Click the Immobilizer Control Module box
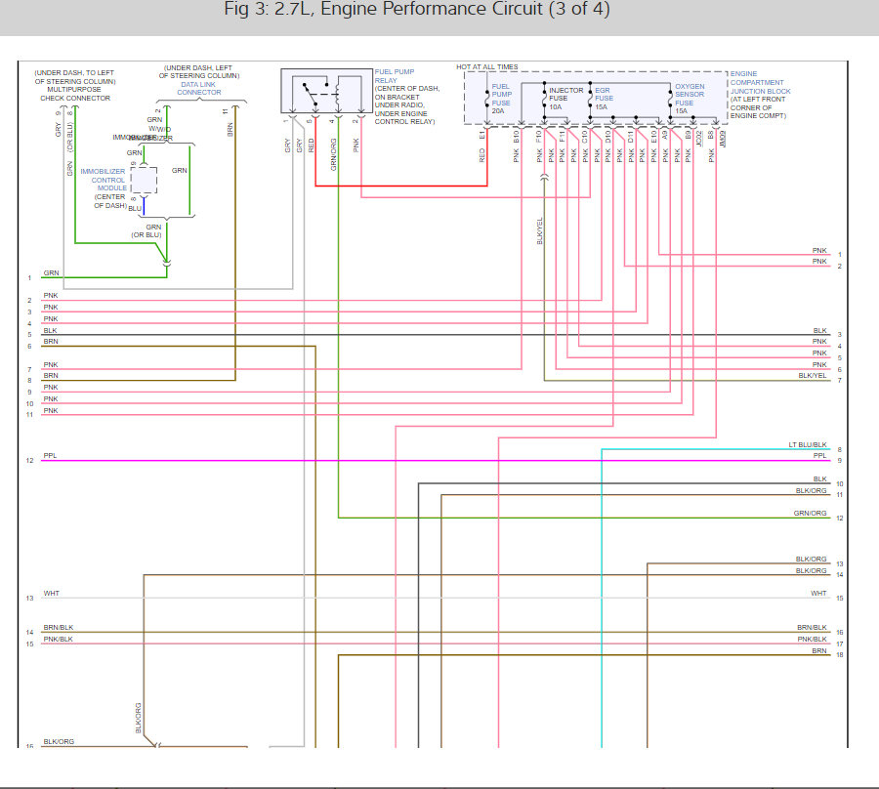 click(145, 180)
